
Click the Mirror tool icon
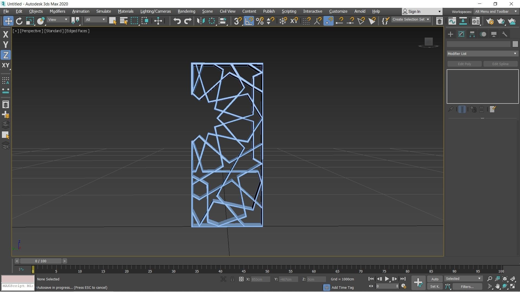coord(201,21)
